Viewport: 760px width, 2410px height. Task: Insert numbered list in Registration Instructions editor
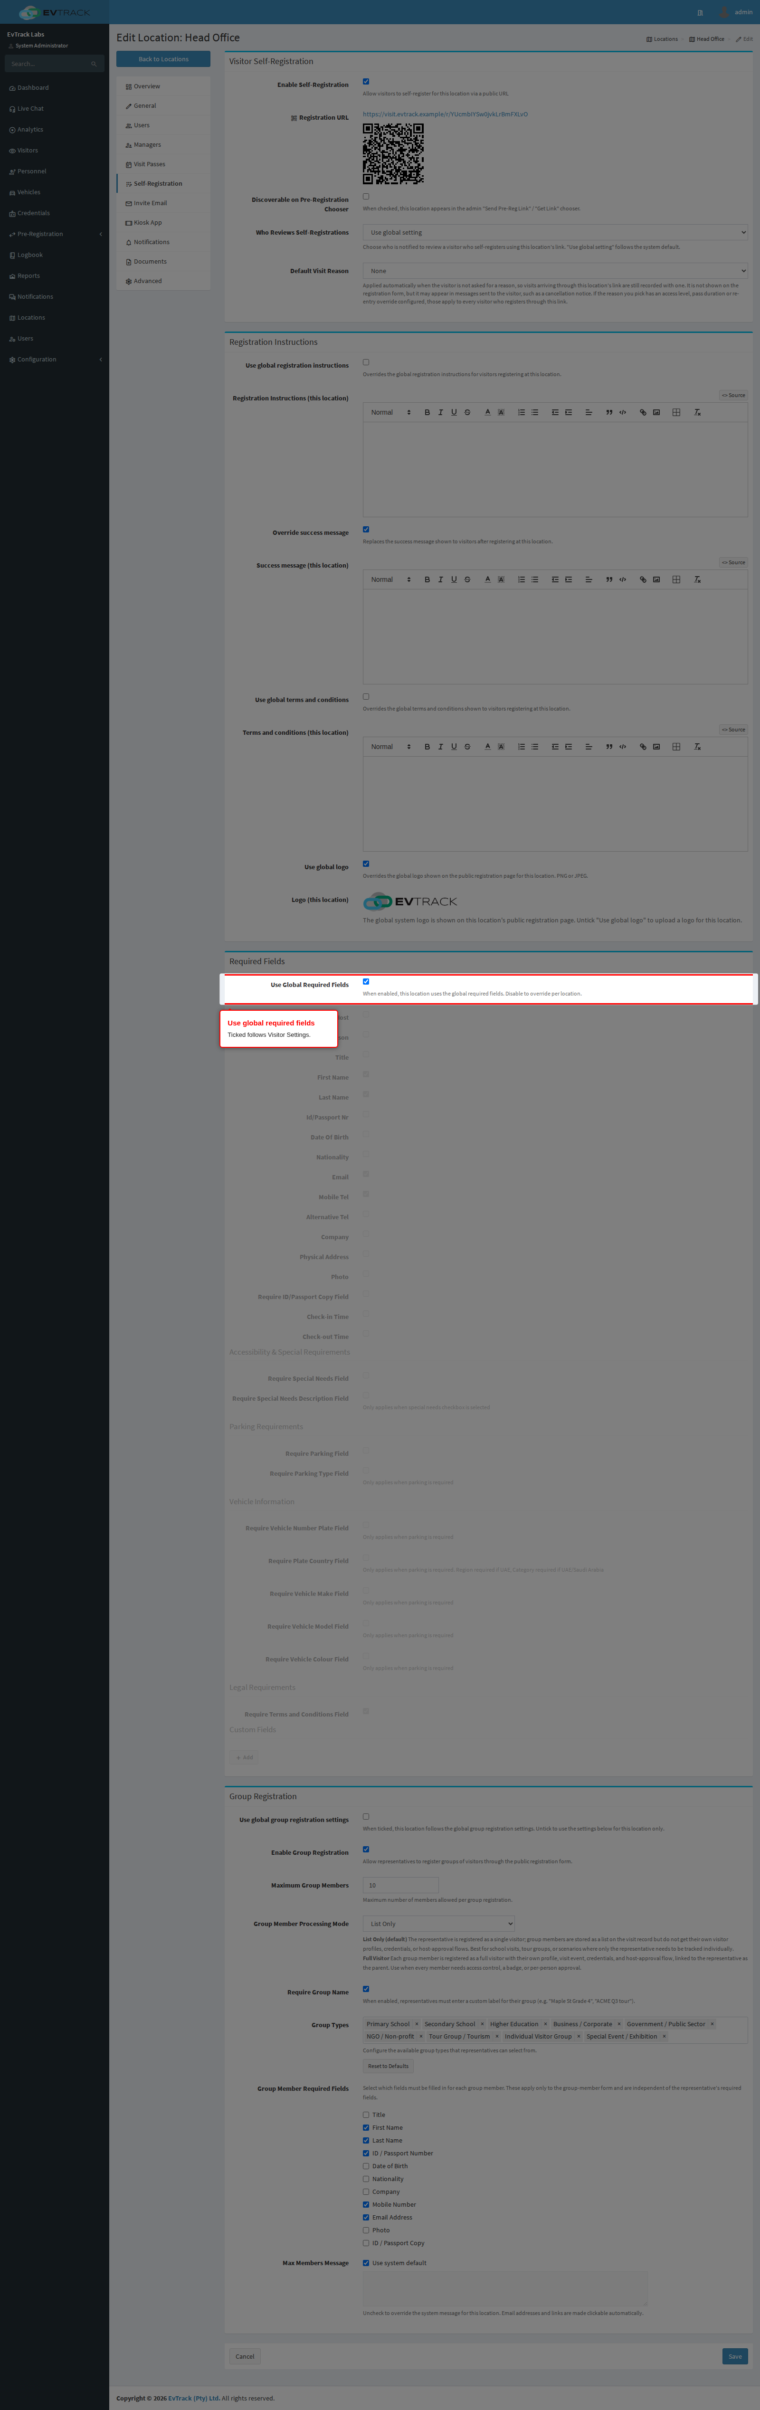pyautogui.click(x=522, y=413)
